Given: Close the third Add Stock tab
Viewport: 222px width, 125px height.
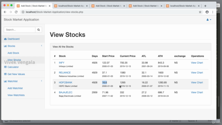Looking at the screenshot, I should pos(124,6).
